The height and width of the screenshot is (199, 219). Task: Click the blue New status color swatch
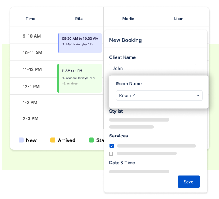tap(21, 140)
